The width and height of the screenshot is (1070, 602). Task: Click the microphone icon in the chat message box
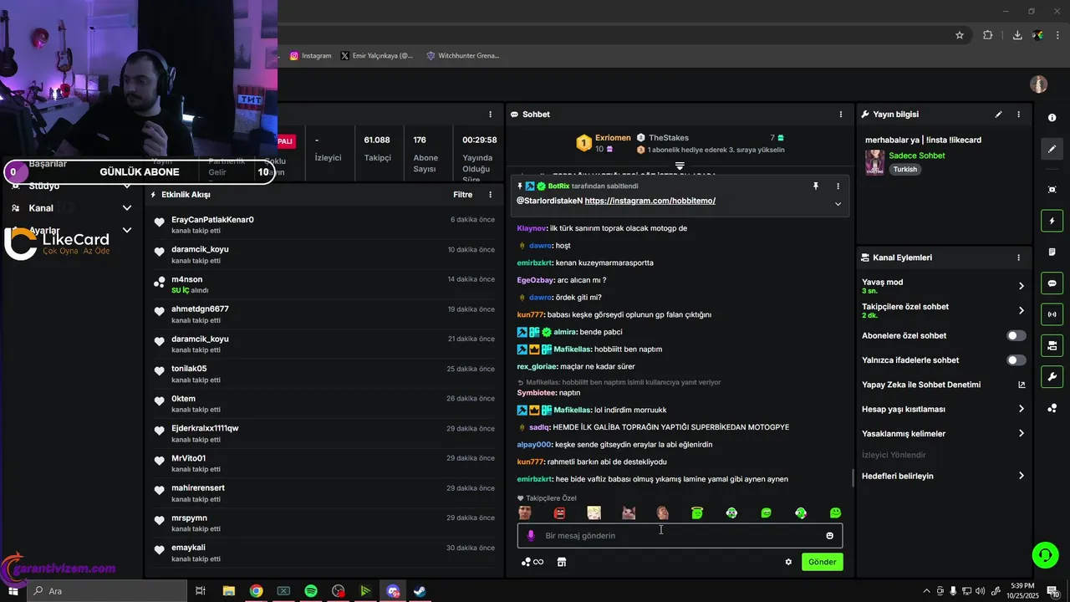pyautogui.click(x=530, y=536)
